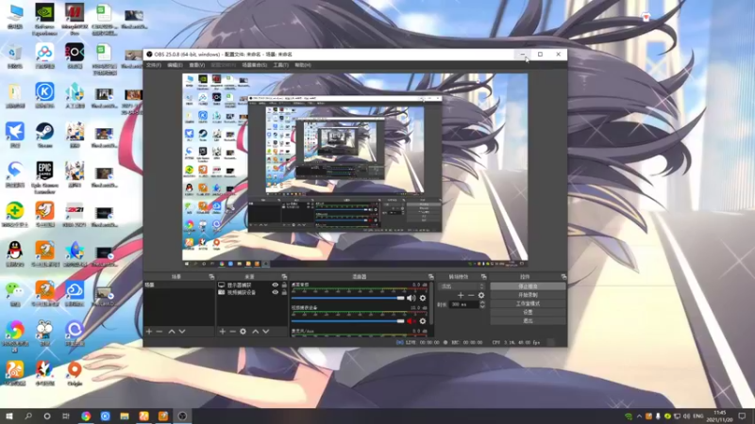Open OBS Settings button in Controls

[528, 312]
